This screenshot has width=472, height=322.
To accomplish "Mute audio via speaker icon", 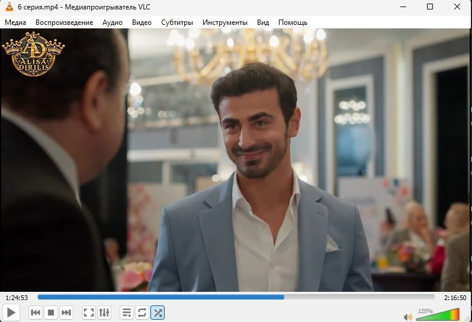I will click(x=407, y=317).
